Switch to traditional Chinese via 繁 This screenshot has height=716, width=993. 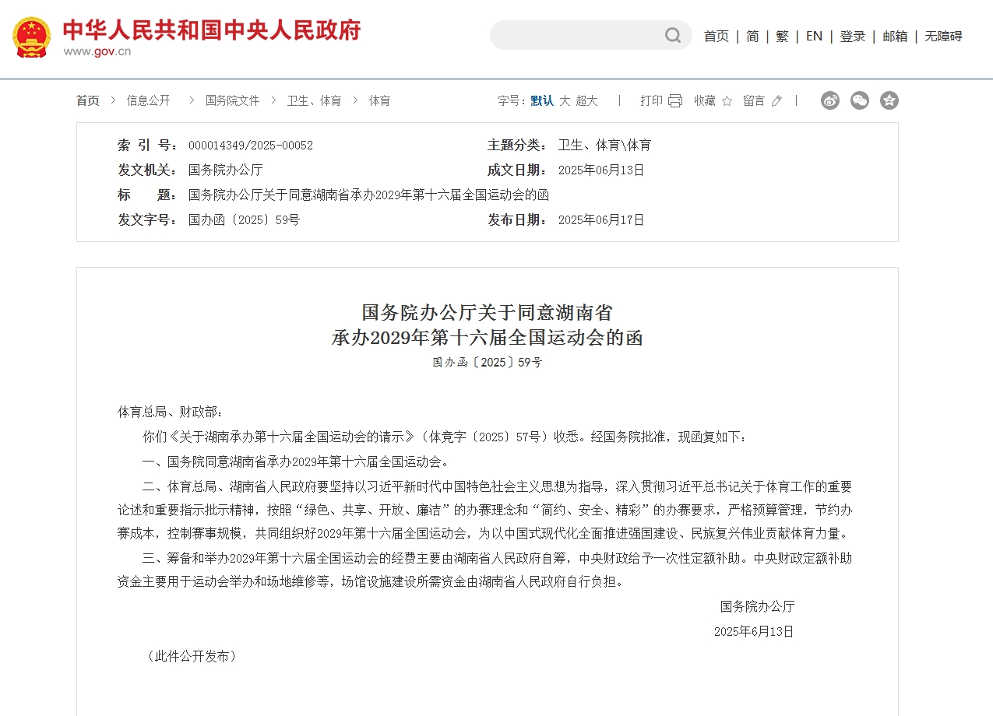point(782,36)
